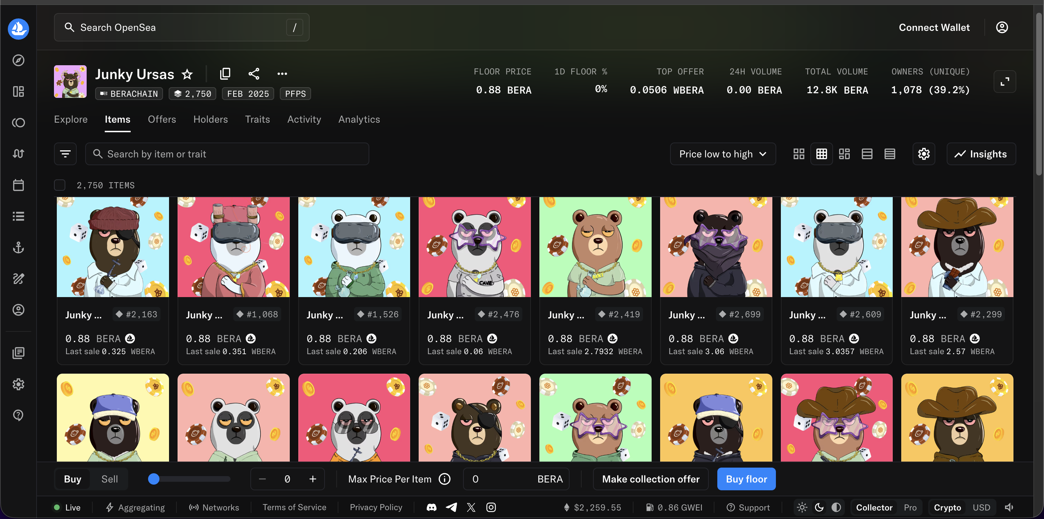
Task: Select Collector mode
Action: [874, 507]
